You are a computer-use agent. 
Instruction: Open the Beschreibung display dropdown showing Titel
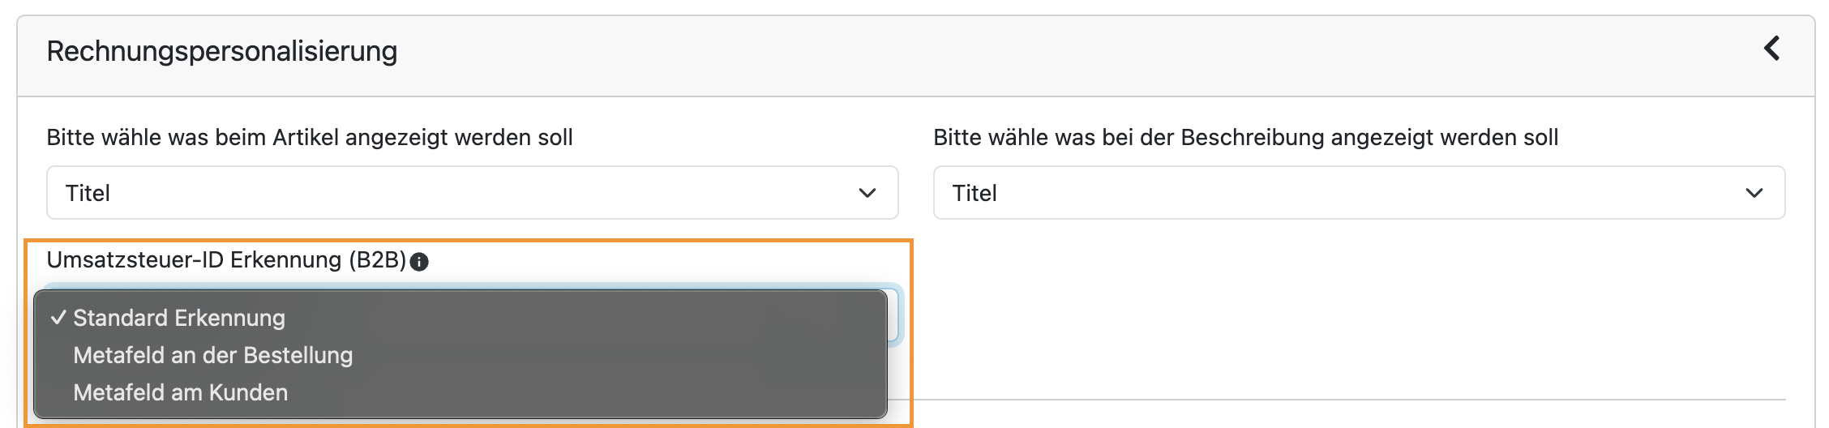[1359, 193]
